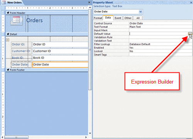The width and height of the screenshot is (193, 139).
Task: Click the New Orders form tab icon
Action: pos(3,2)
